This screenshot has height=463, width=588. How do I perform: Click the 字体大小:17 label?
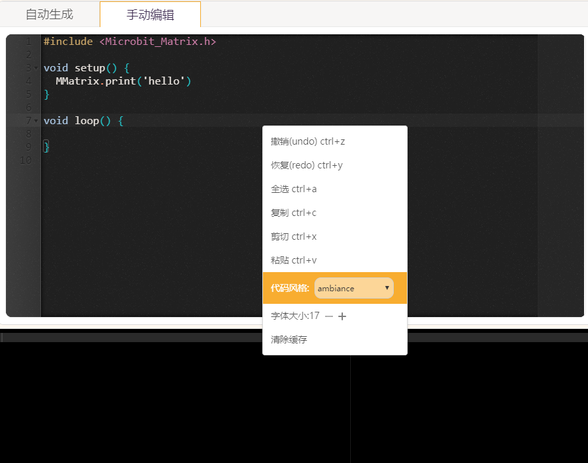click(295, 316)
